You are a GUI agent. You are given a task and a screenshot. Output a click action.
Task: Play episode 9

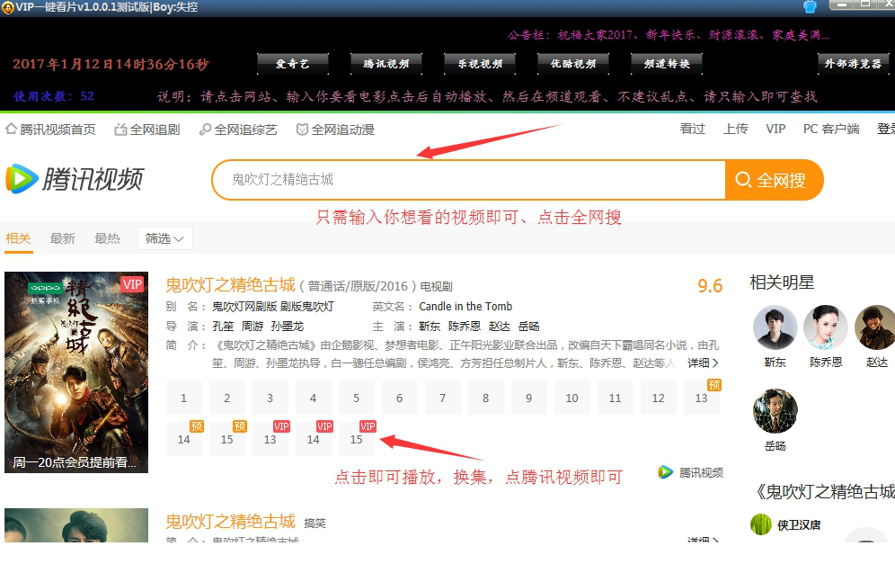pyautogui.click(x=529, y=398)
